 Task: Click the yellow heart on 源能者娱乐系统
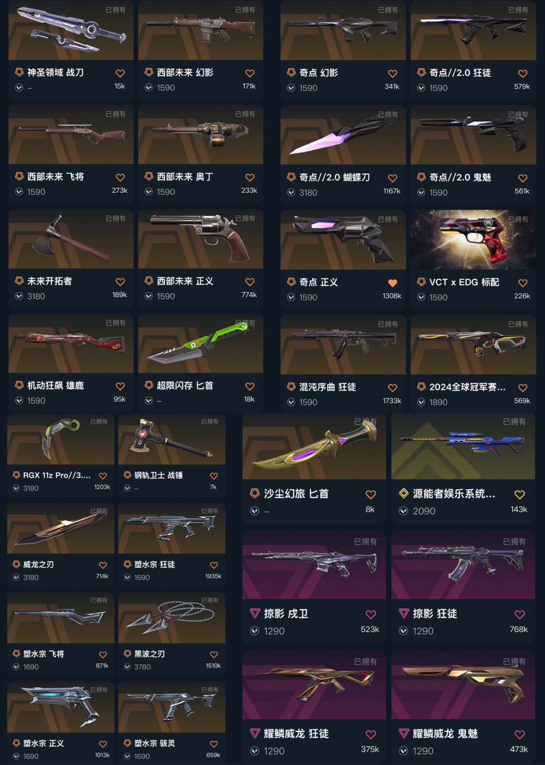[x=520, y=494]
